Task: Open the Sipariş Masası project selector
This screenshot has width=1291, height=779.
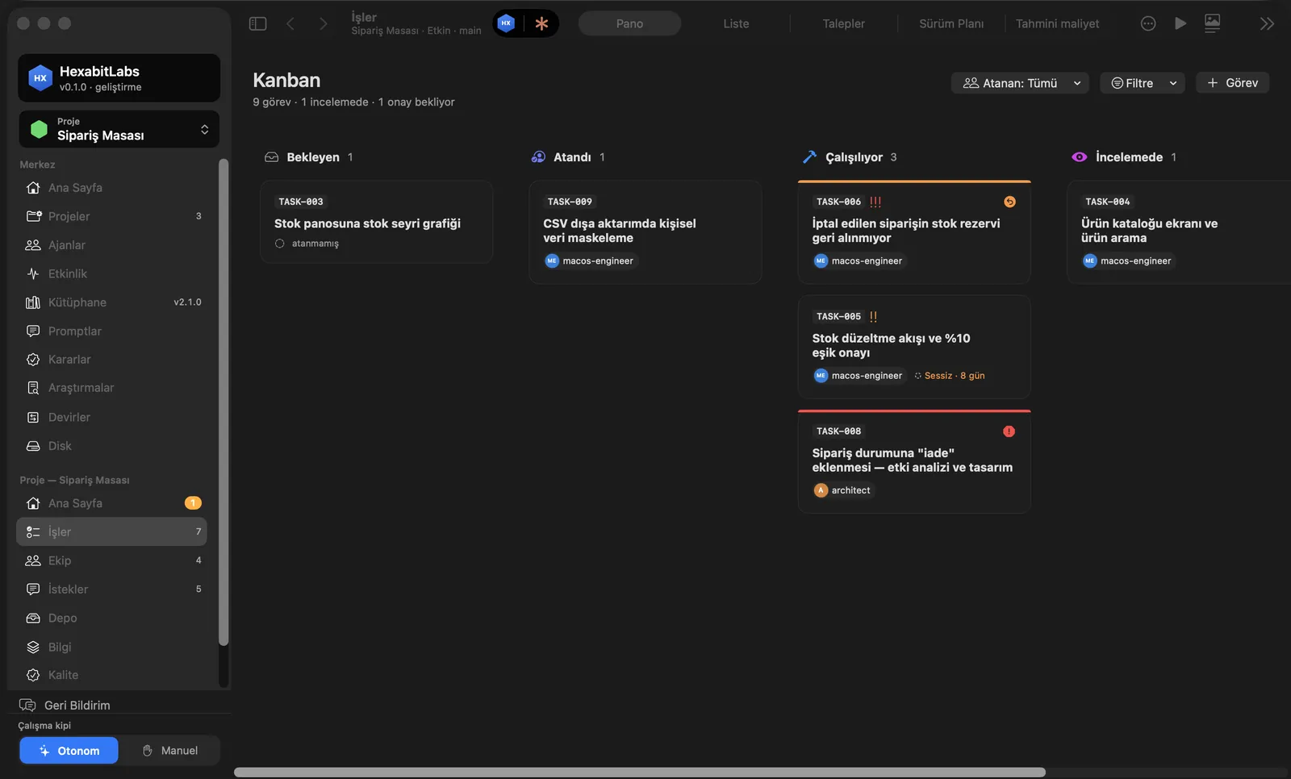Action: [119, 129]
